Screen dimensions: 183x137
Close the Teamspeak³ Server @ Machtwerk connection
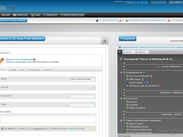[169, 21]
